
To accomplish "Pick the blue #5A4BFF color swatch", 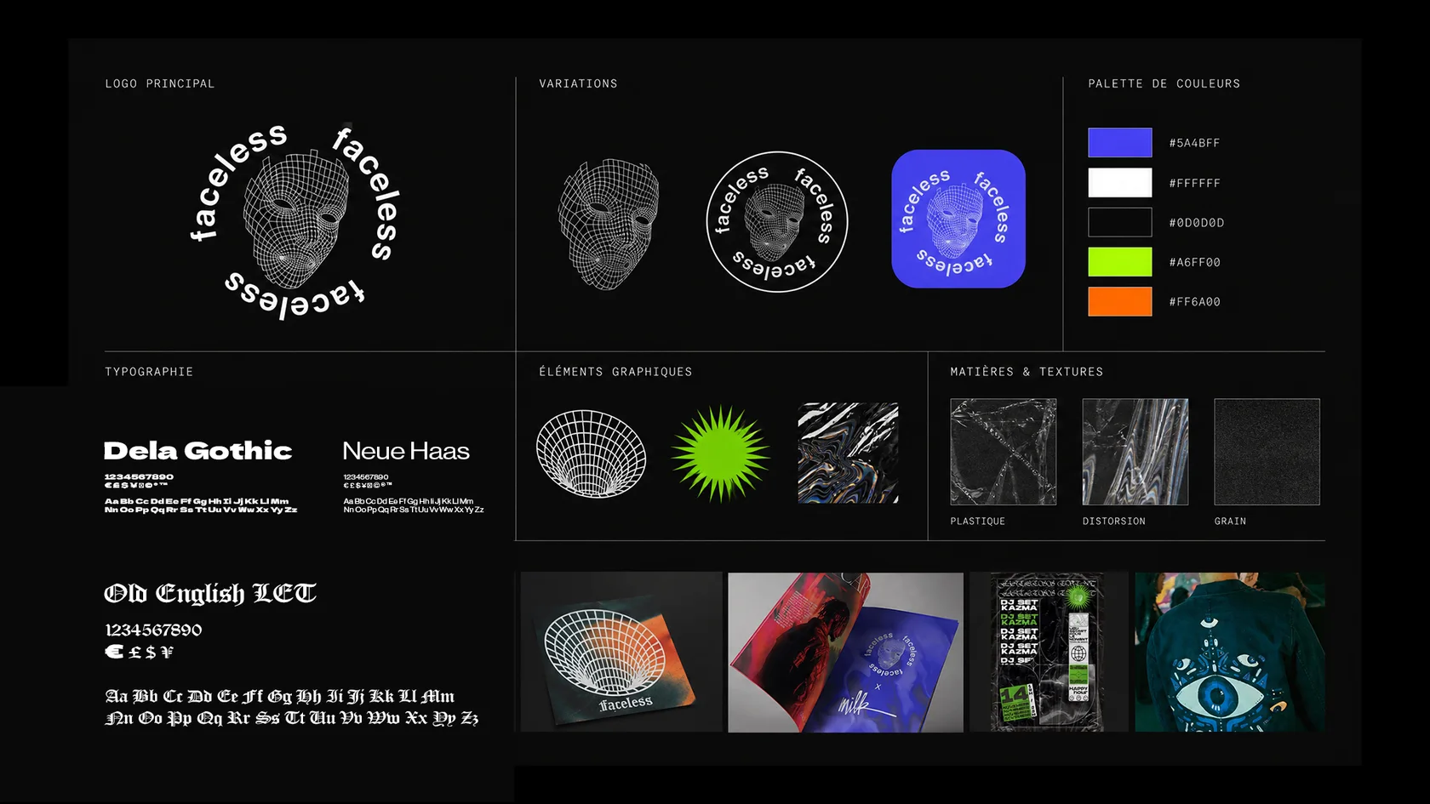I will [x=1120, y=143].
